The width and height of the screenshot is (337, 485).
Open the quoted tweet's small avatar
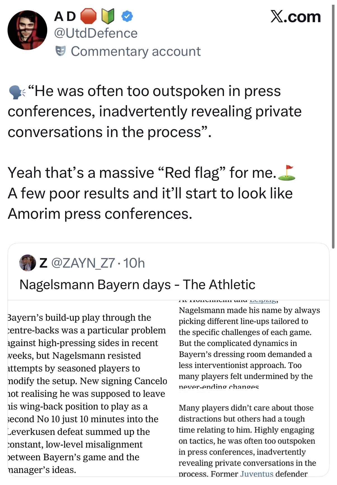[27, 263]
